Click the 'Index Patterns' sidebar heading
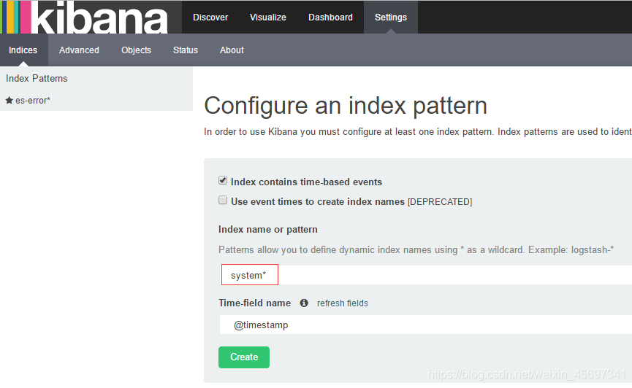This screenshot has height=388, width=632. [x=37, y=78]
